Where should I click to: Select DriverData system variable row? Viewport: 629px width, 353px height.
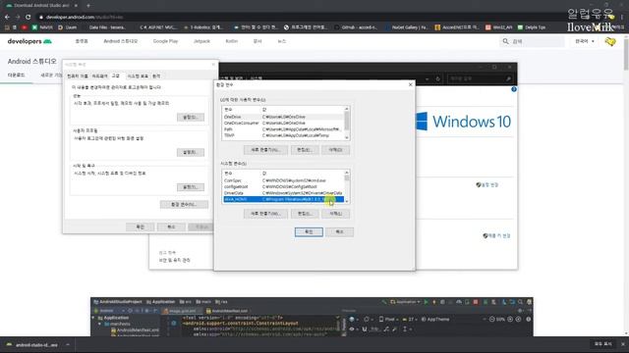283,193
